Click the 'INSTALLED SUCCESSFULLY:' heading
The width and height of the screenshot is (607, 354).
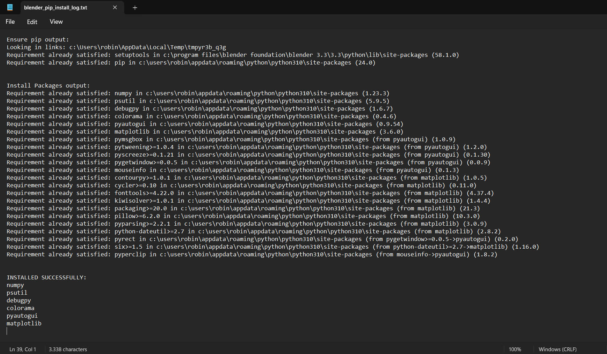tap(46, 277)
